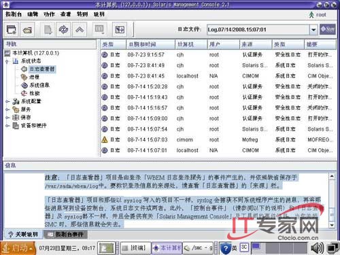Open the 日志文件 log file dropdown arrow
The width and height of the screenshot is (340, 255).
click(x=313, y=30)
